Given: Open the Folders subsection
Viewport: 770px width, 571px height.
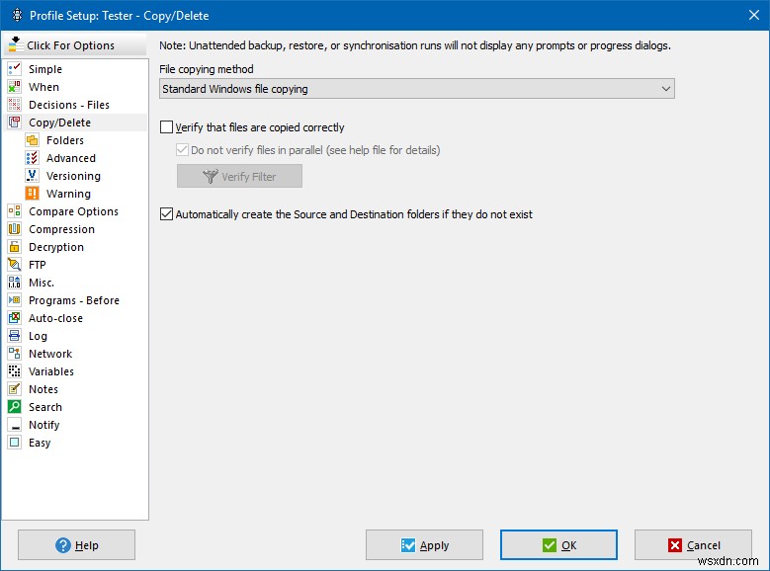Looking at the screenshot, I should pos(65,140).
